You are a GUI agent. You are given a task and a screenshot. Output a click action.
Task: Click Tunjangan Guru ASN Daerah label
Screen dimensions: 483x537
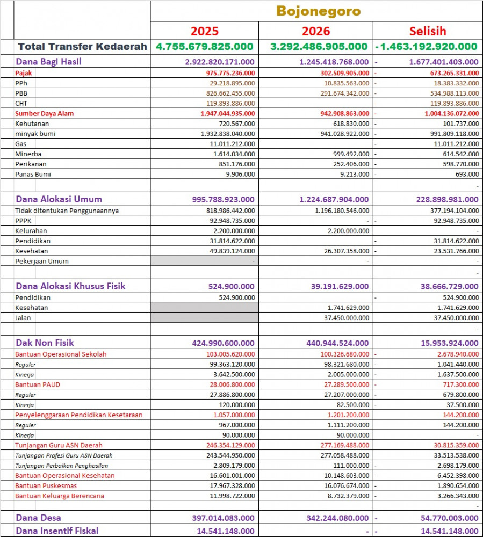[x=59, y=445]
